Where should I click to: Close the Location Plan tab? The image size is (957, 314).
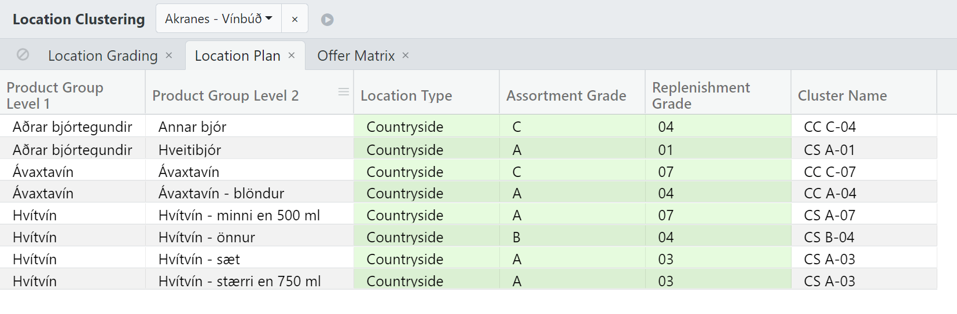292,56
